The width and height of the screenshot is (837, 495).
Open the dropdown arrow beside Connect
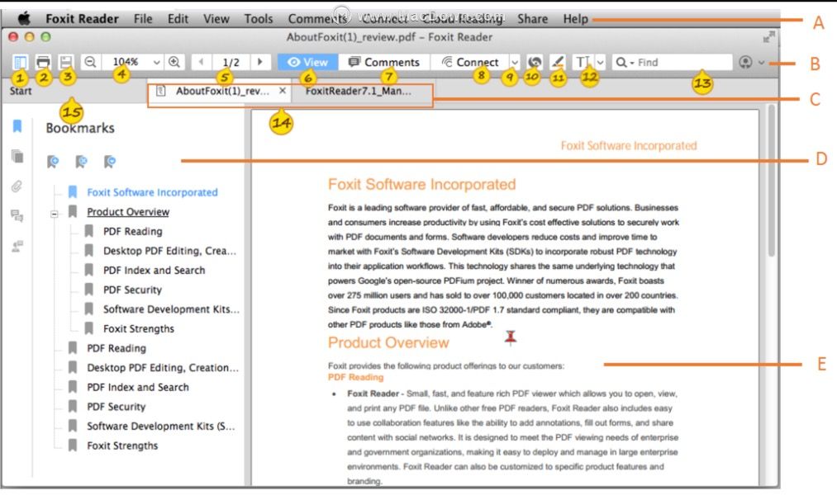point(515,63)
